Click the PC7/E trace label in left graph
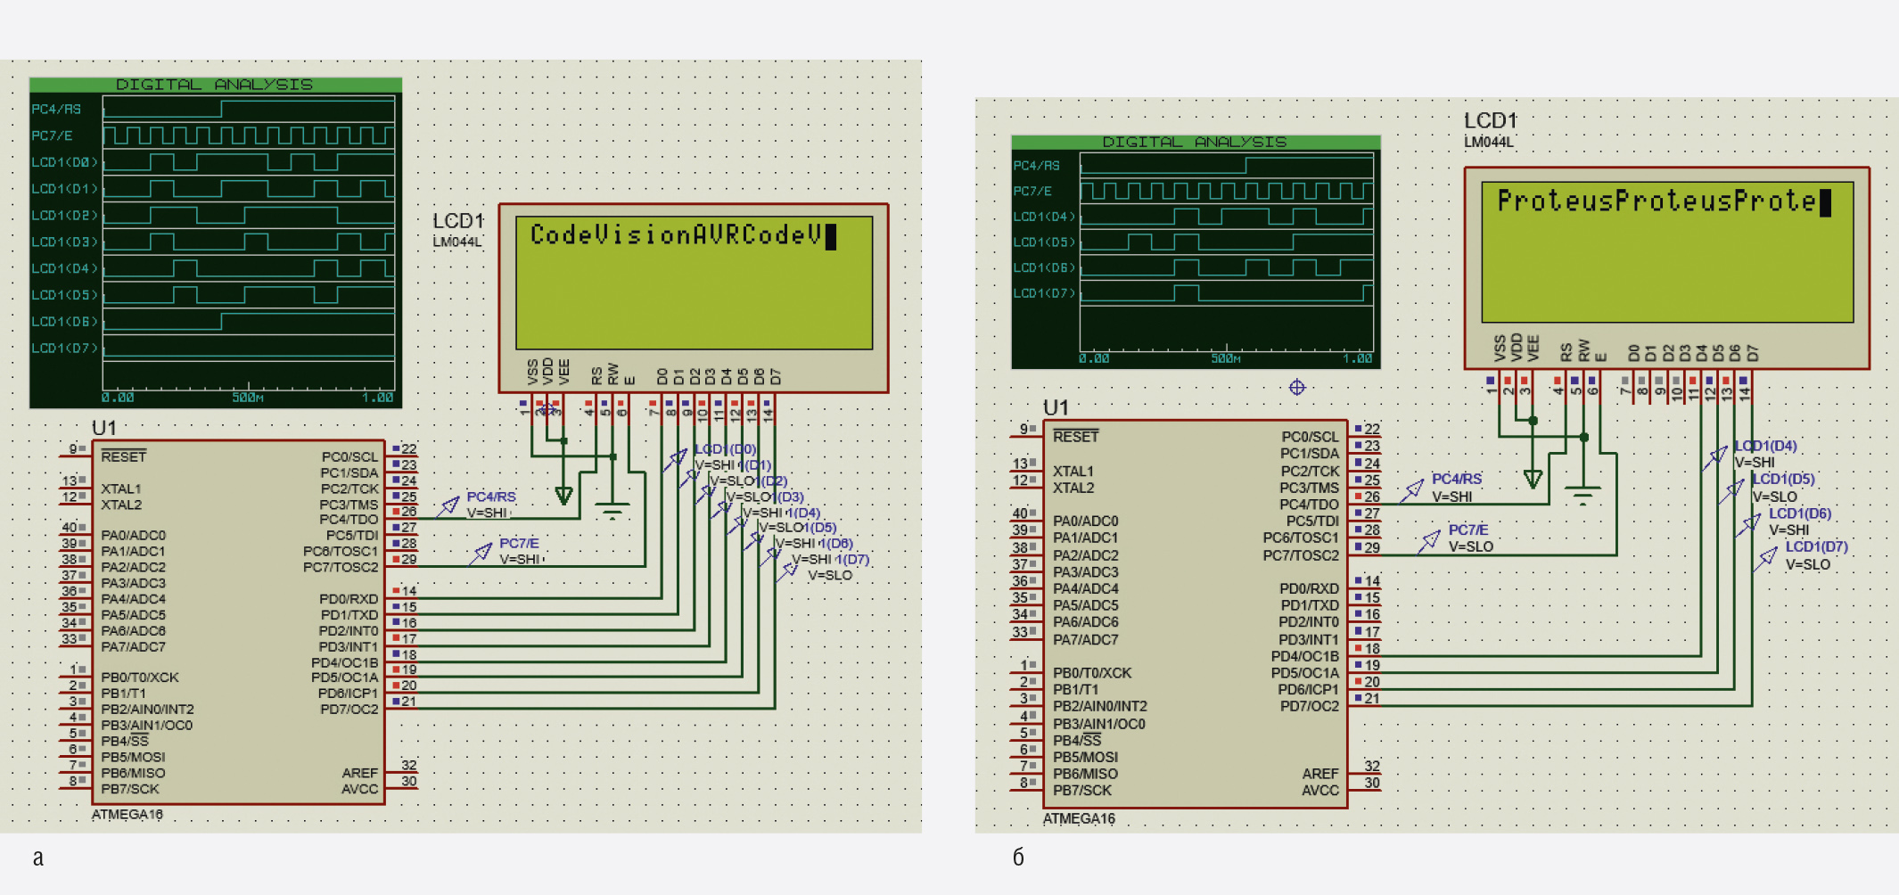The image size is (1899, 895). click(52, 135)
